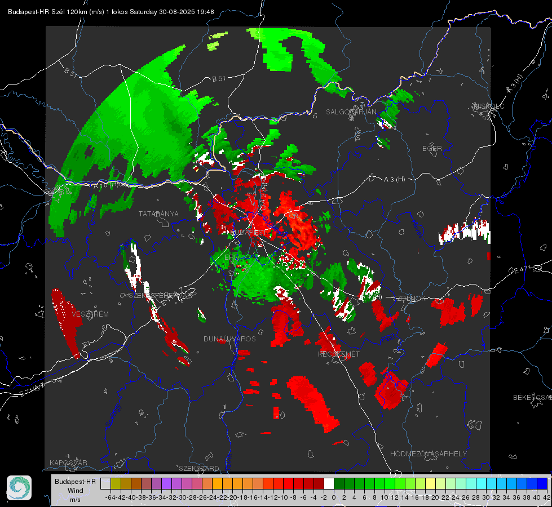Click the BÉKÉSCSABA city label

(x=532, y=398)
